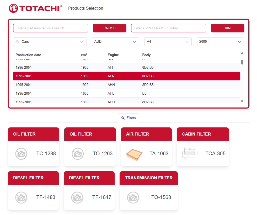257x215 pixels.
Task: Click the Body column header
Action: [x=146, y=55]
